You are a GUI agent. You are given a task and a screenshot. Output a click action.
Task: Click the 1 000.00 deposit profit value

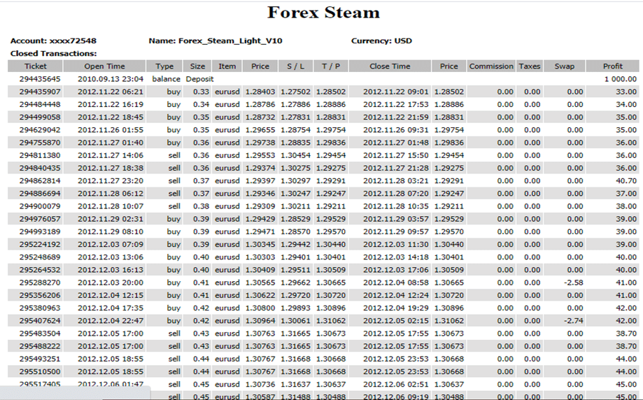point(621,79)
